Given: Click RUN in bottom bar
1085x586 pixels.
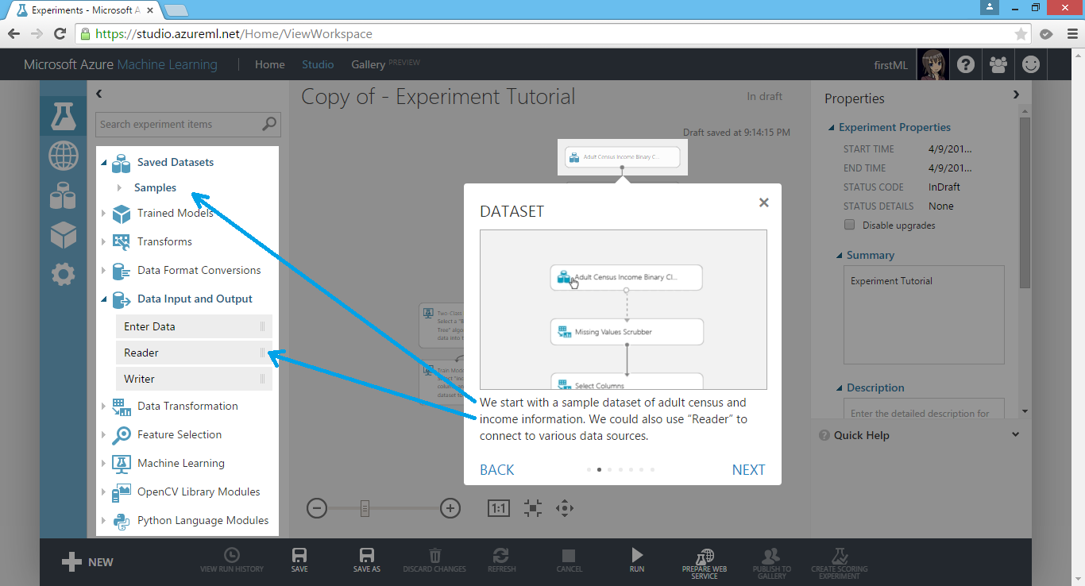Looking at the screenshot, I should (637, 561).
